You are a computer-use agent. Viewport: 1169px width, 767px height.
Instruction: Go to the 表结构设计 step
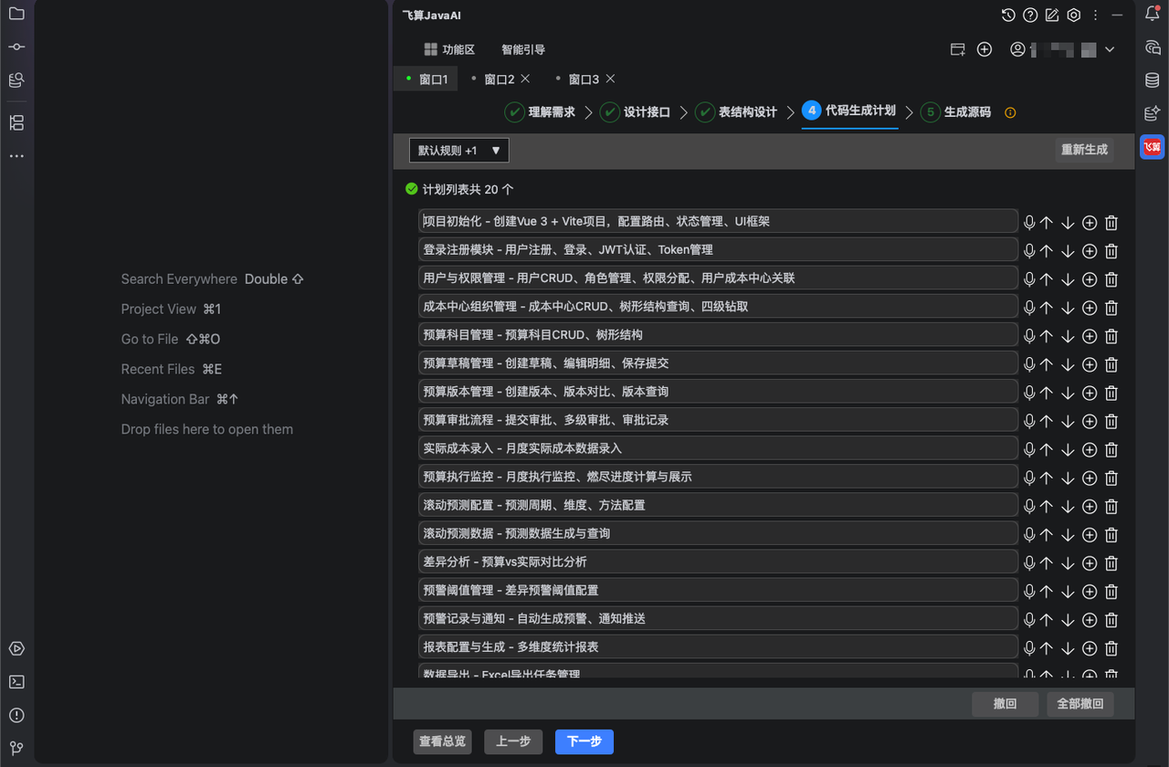[736, 112]
